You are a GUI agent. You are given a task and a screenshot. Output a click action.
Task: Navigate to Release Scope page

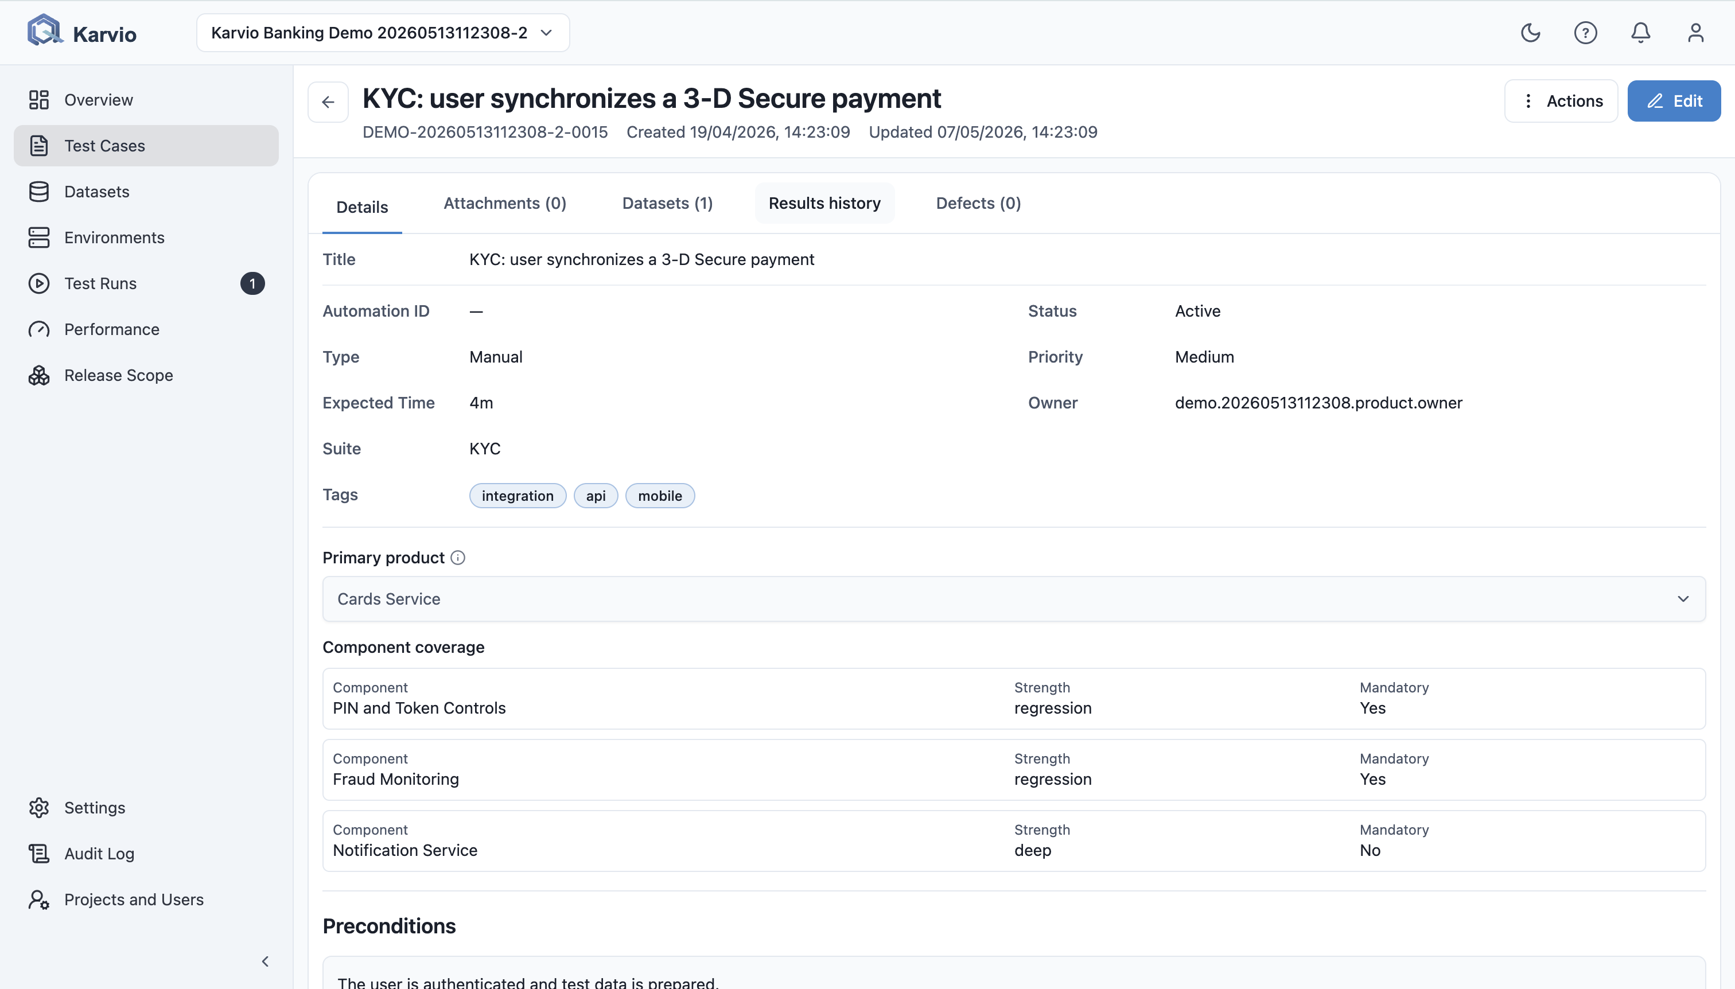click(146, 375)
